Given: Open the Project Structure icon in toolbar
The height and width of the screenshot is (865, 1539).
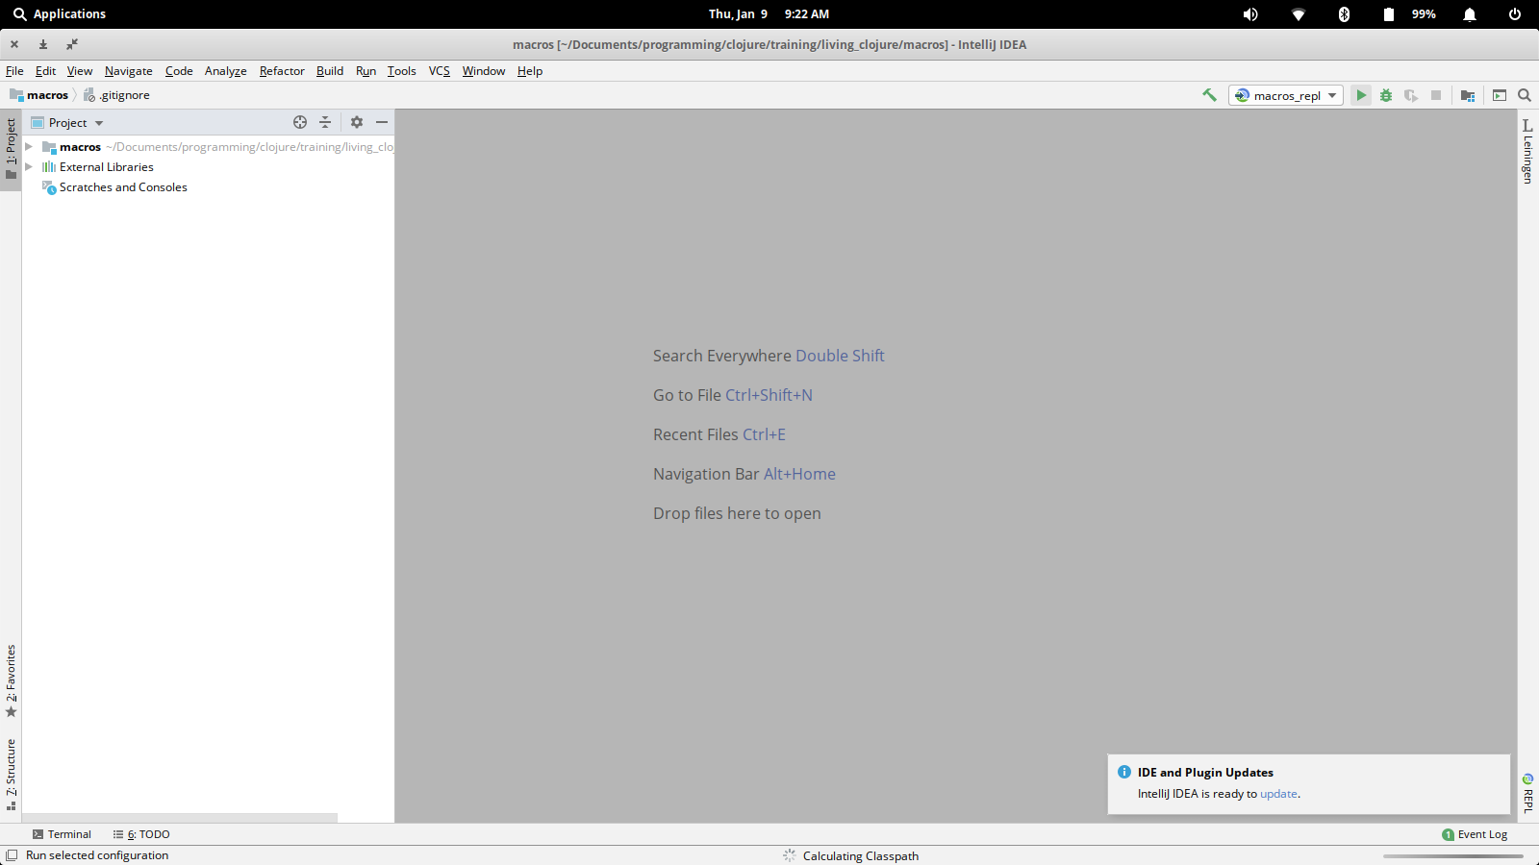Looking at the screenshot, I should [1468, 95].
